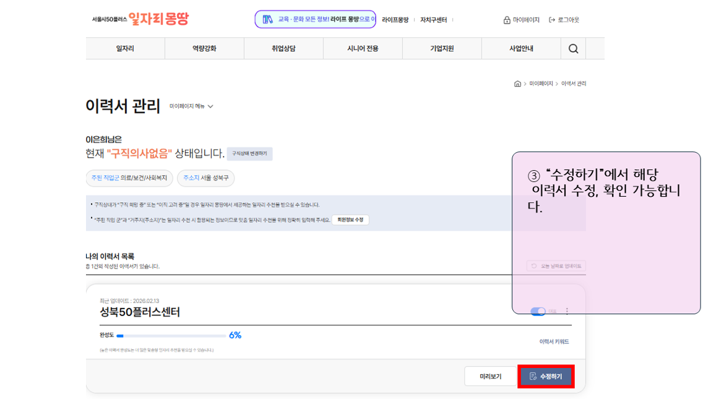
Task: Click the 자치구센터 top link
Action: click(433, 20)
